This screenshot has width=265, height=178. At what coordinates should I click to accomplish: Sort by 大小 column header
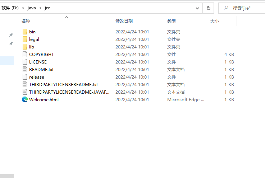pos(215,21)
